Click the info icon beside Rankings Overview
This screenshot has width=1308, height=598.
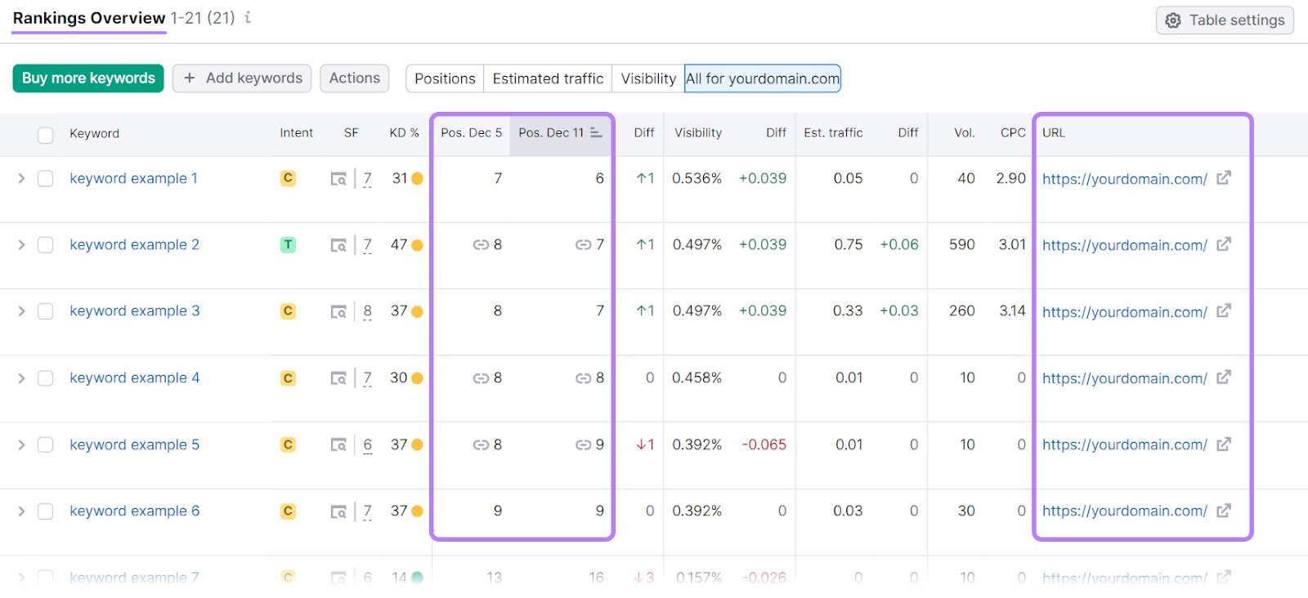click(x=248, y=17)
